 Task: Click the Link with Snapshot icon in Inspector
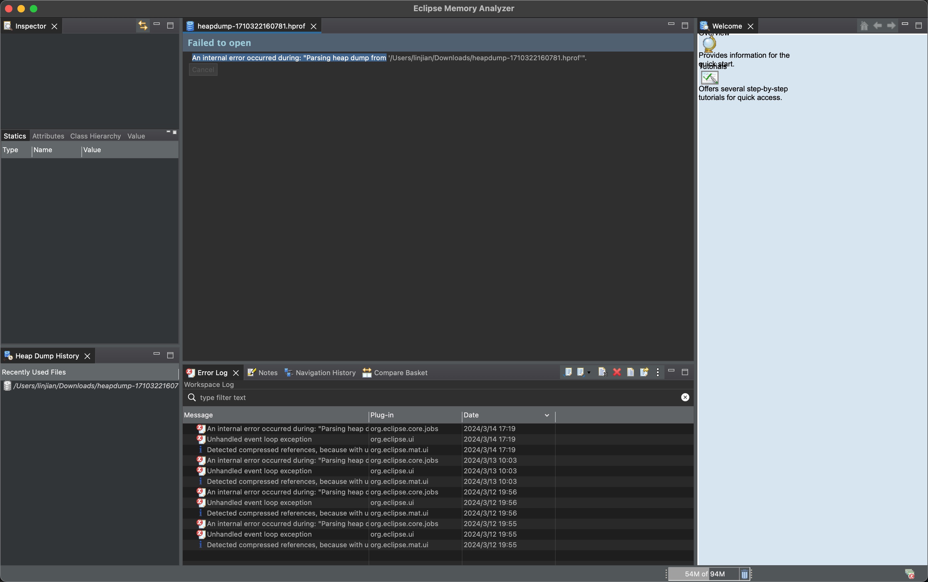pos(143,25)
